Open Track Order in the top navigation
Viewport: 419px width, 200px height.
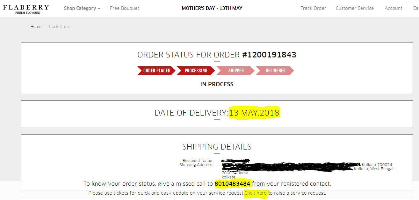pyautogui.click(x=313, y=8)
